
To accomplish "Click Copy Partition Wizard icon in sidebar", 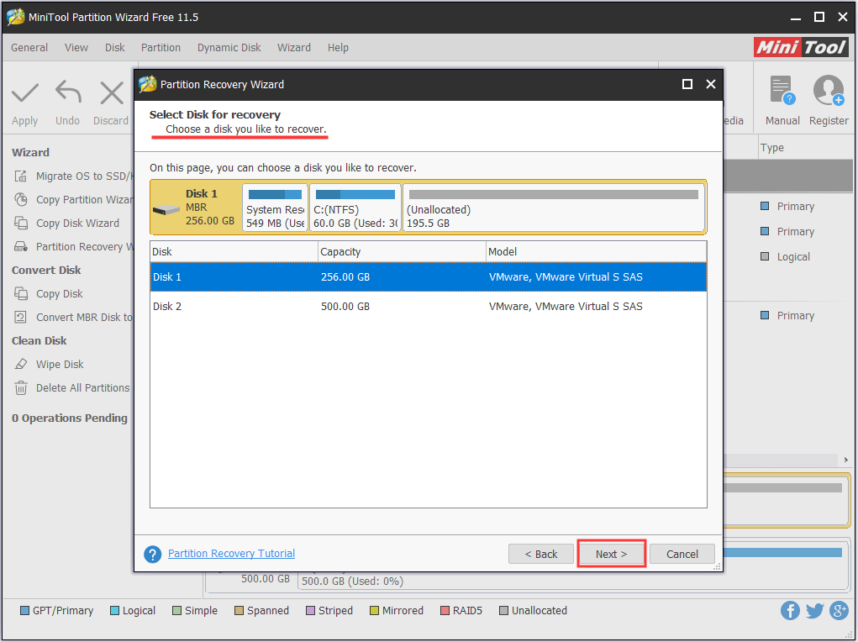I will point(21,200).
